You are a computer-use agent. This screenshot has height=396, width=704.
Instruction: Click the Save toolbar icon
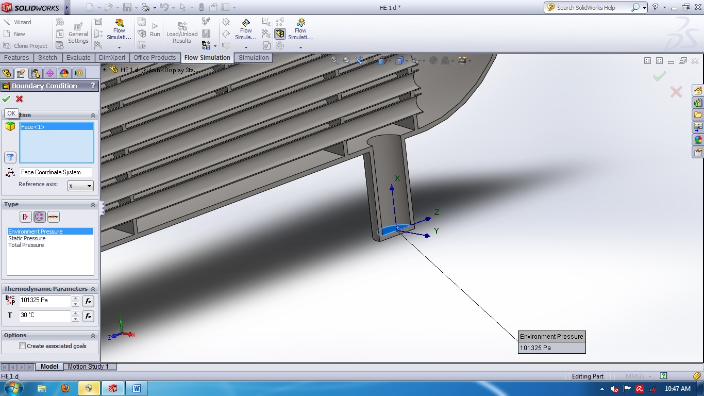[x=127, y=7]
